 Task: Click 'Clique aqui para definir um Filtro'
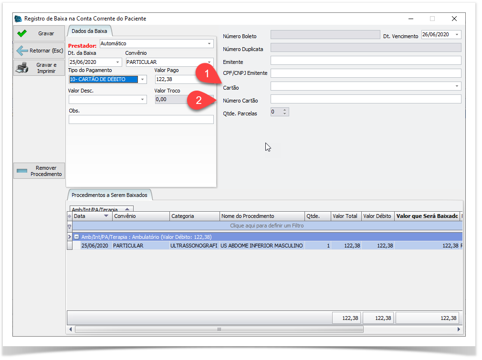[267, 226]
